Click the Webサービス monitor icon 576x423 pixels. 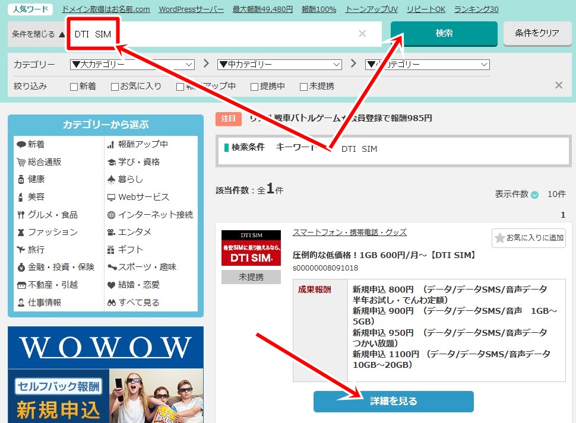coord(111,198)
